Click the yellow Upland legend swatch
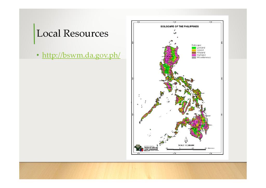The width and height of the screenshot is (266, 188). (x=194, y=50)
